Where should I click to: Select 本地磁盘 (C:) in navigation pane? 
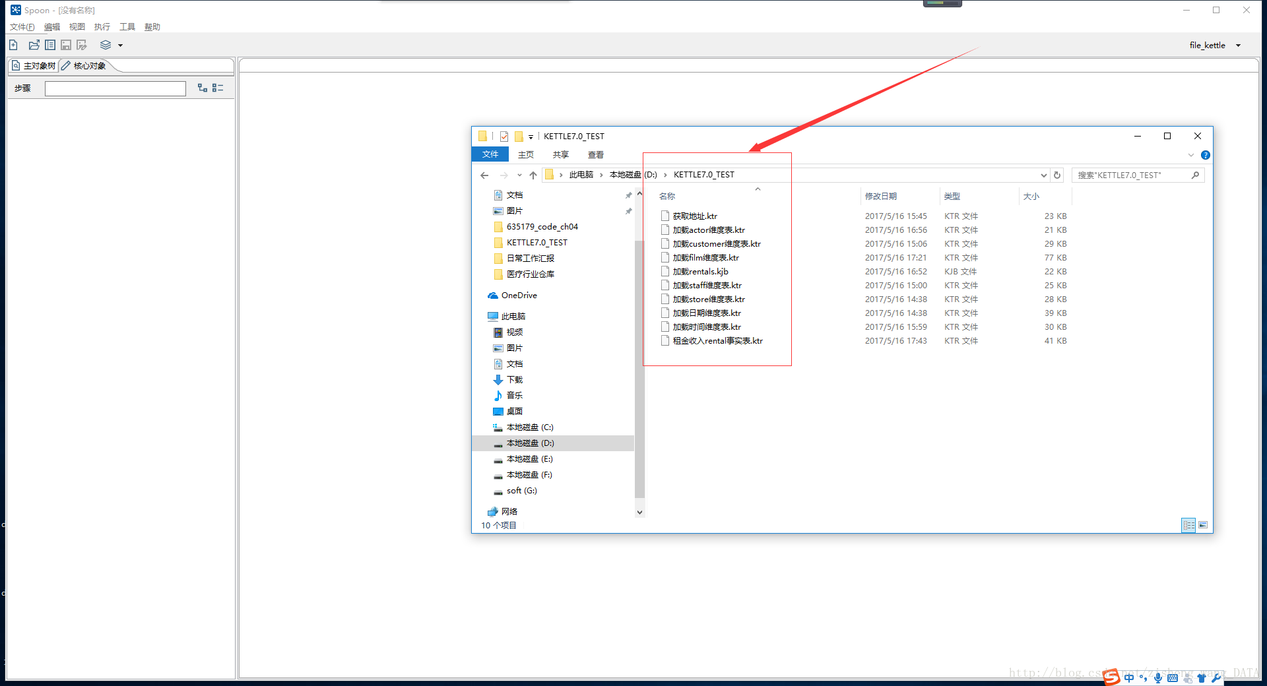[x=529, y=427]
